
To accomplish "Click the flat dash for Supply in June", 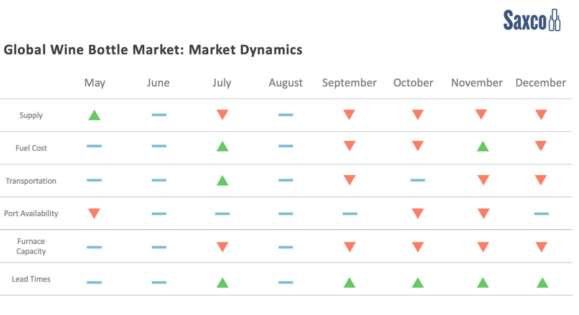I will 159,115.
